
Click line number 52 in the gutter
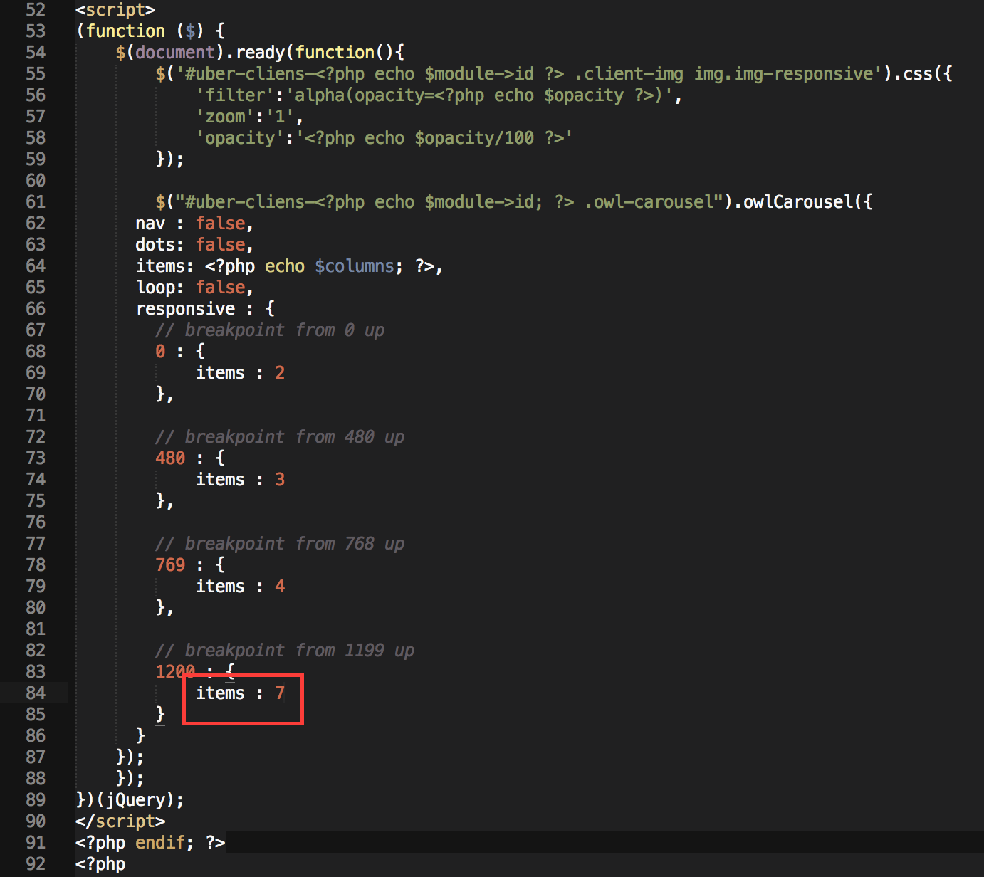36,10
